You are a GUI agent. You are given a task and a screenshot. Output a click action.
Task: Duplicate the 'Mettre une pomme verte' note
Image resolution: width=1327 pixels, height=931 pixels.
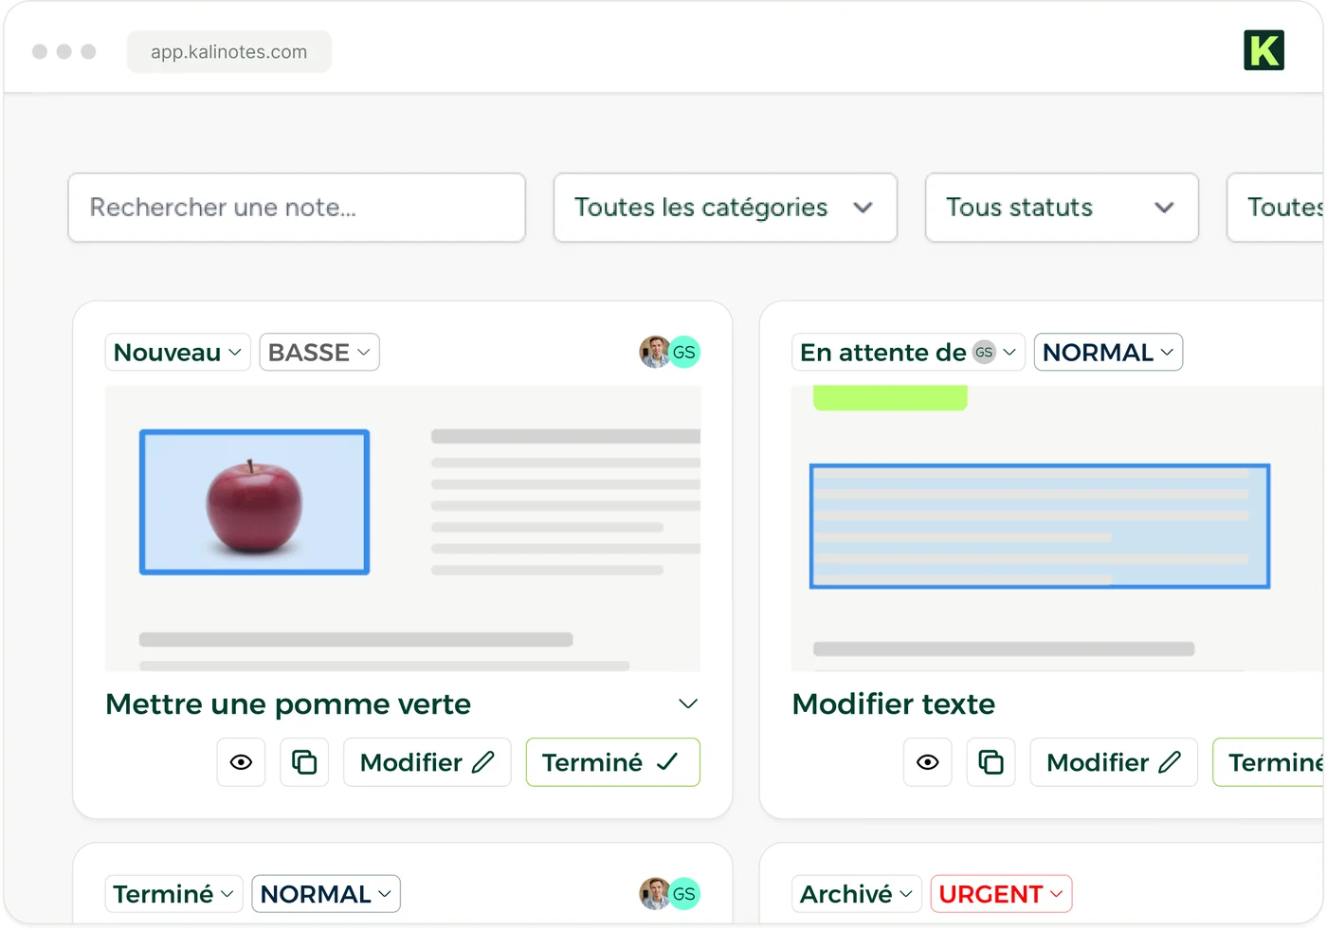pyautogui.click(x=304, y=762)
